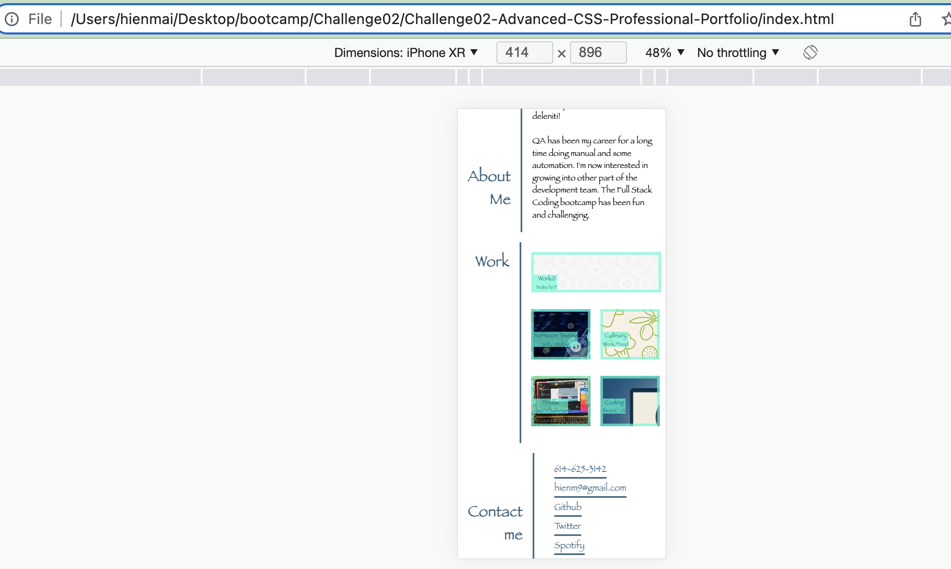Screen dimensions: 951x569
Task: Click the viewport height field showing 896
Action: 598,52
